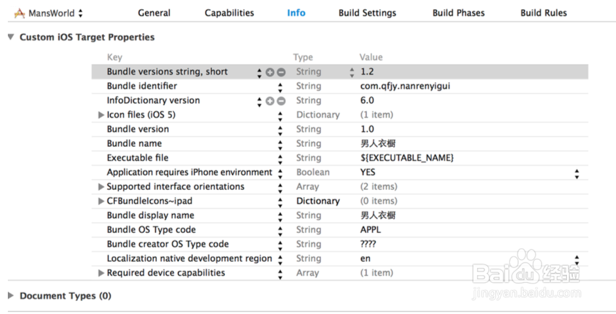Click the MansWorld target app icon
Screen dimensions: 616x314
coord(20,13)
